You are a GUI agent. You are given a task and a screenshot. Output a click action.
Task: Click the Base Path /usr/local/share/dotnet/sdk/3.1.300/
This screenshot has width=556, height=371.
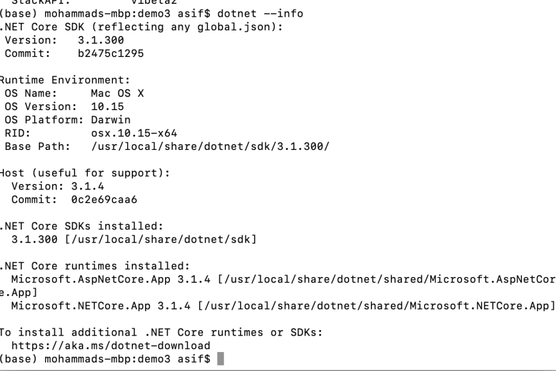pos(210,147)
